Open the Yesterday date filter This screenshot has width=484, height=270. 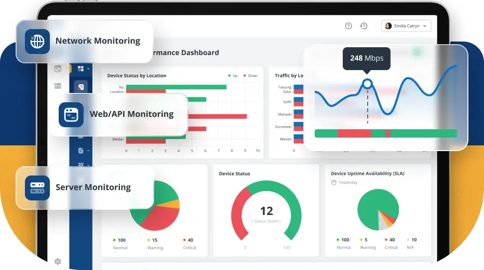coord(344,182)
